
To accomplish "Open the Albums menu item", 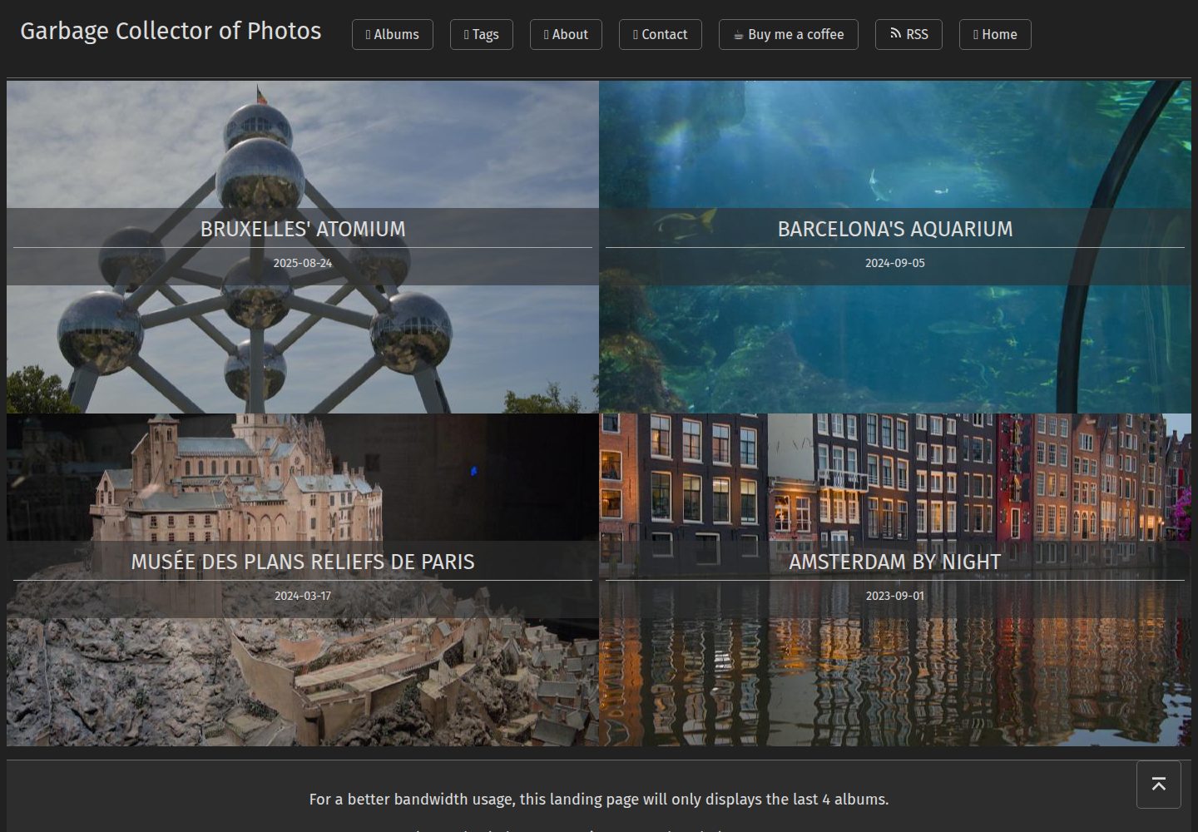I will pos(393,35).
